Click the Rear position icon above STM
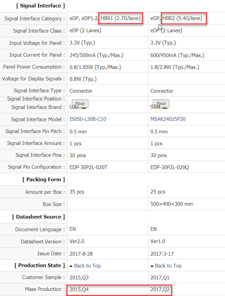 pos(161,104)
